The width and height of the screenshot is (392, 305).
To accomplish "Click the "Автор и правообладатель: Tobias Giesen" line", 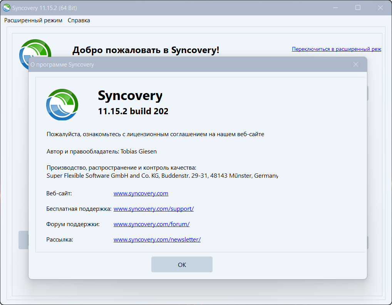I will [x=102, y=152].
